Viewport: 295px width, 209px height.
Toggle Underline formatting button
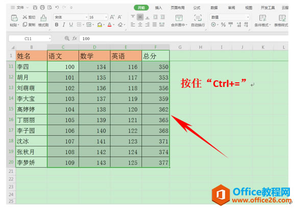(x=71, y=25)
